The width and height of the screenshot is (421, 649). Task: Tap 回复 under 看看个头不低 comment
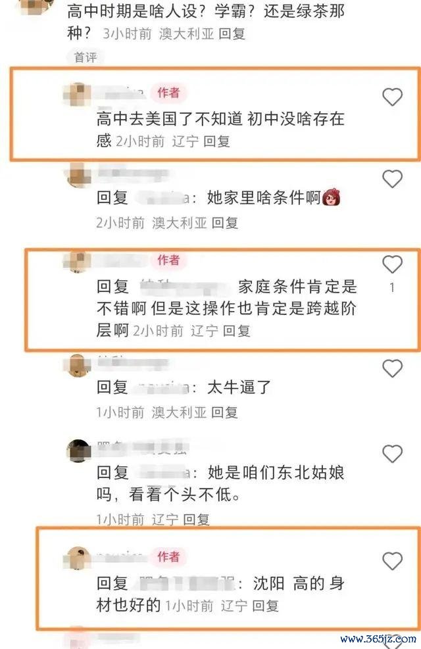196,519
